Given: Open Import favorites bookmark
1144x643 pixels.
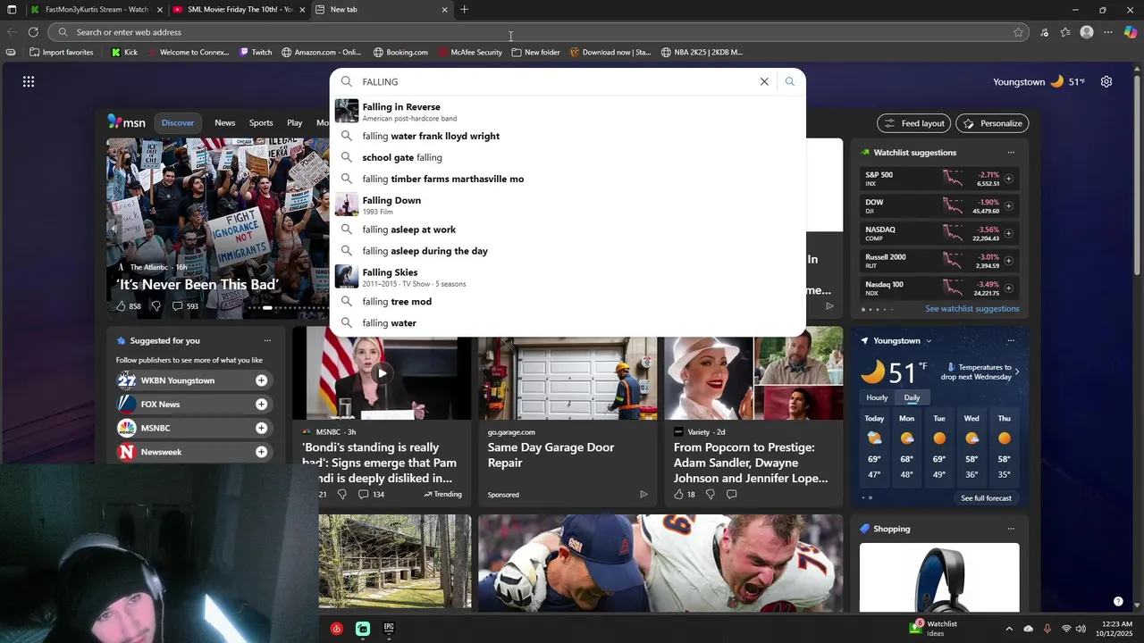Looking at the screenshot, I should click(x=61, y=53).
